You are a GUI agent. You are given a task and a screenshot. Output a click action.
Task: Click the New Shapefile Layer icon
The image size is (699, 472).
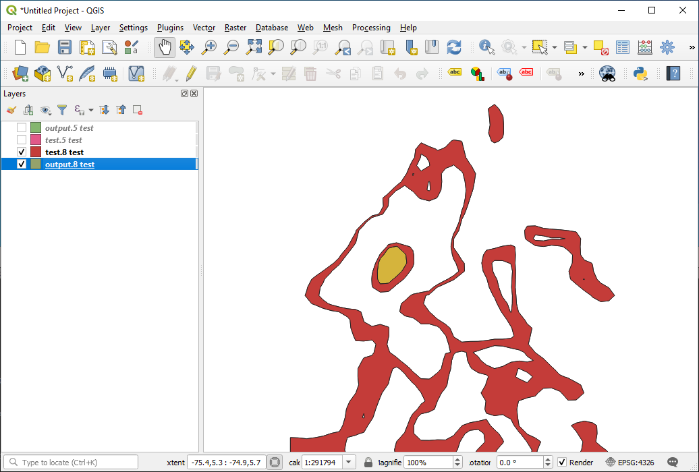tap(65, 73)
